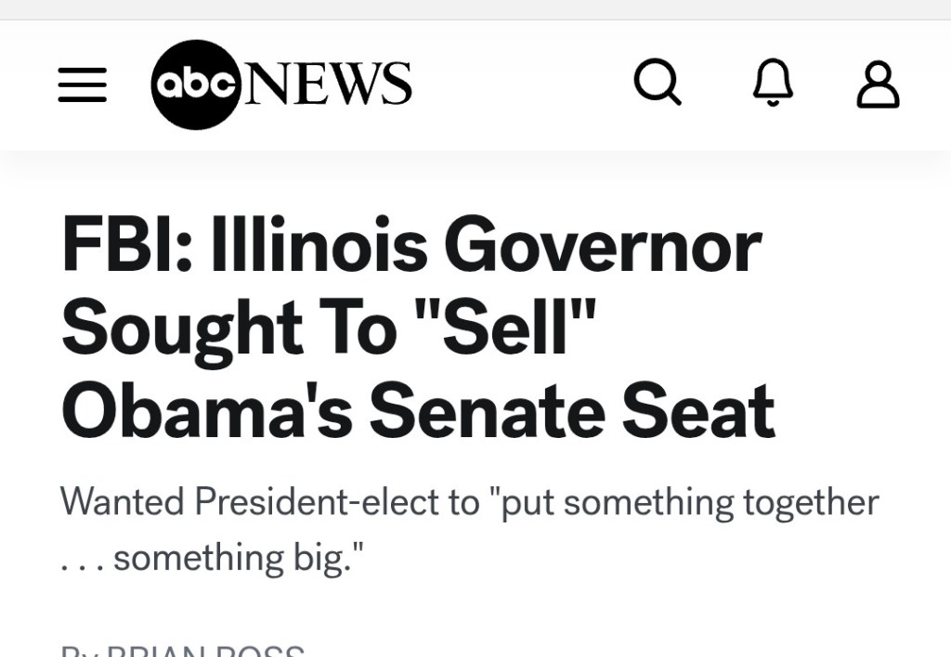Click "Obama's" in the headline

coord(206,412)
